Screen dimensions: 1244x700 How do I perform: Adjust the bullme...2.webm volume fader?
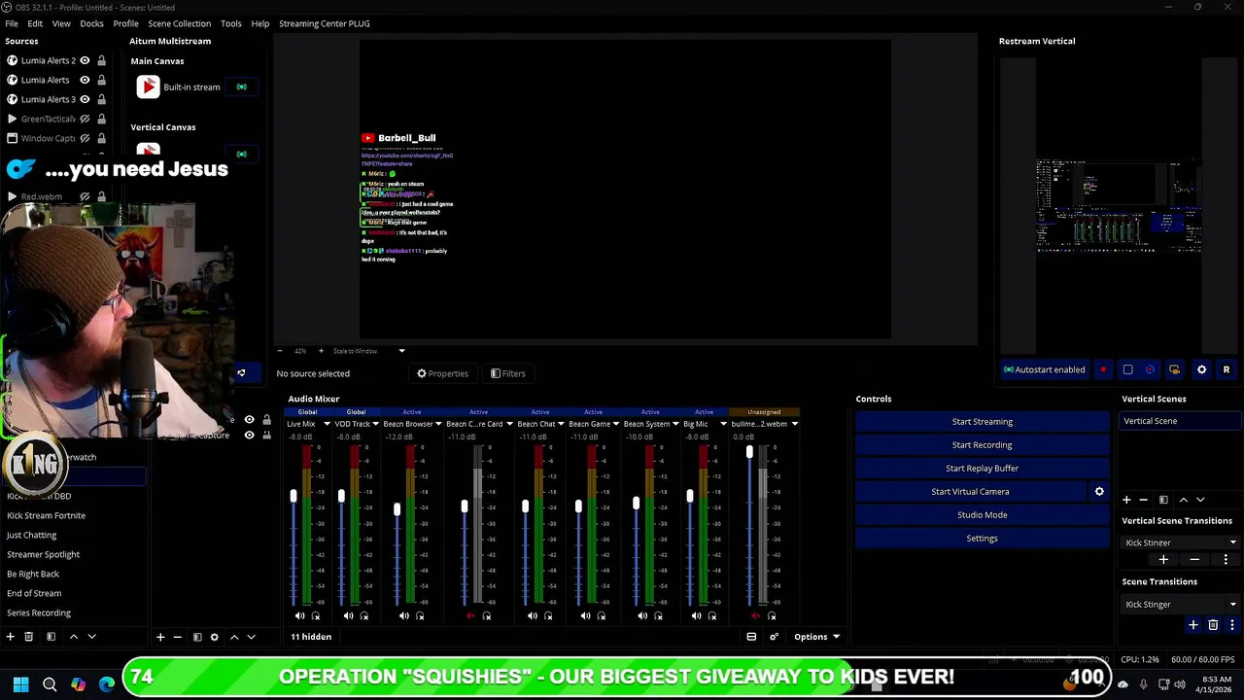(749, 452)
